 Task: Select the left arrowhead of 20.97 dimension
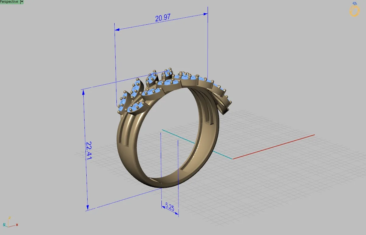(x=118, y=29)
